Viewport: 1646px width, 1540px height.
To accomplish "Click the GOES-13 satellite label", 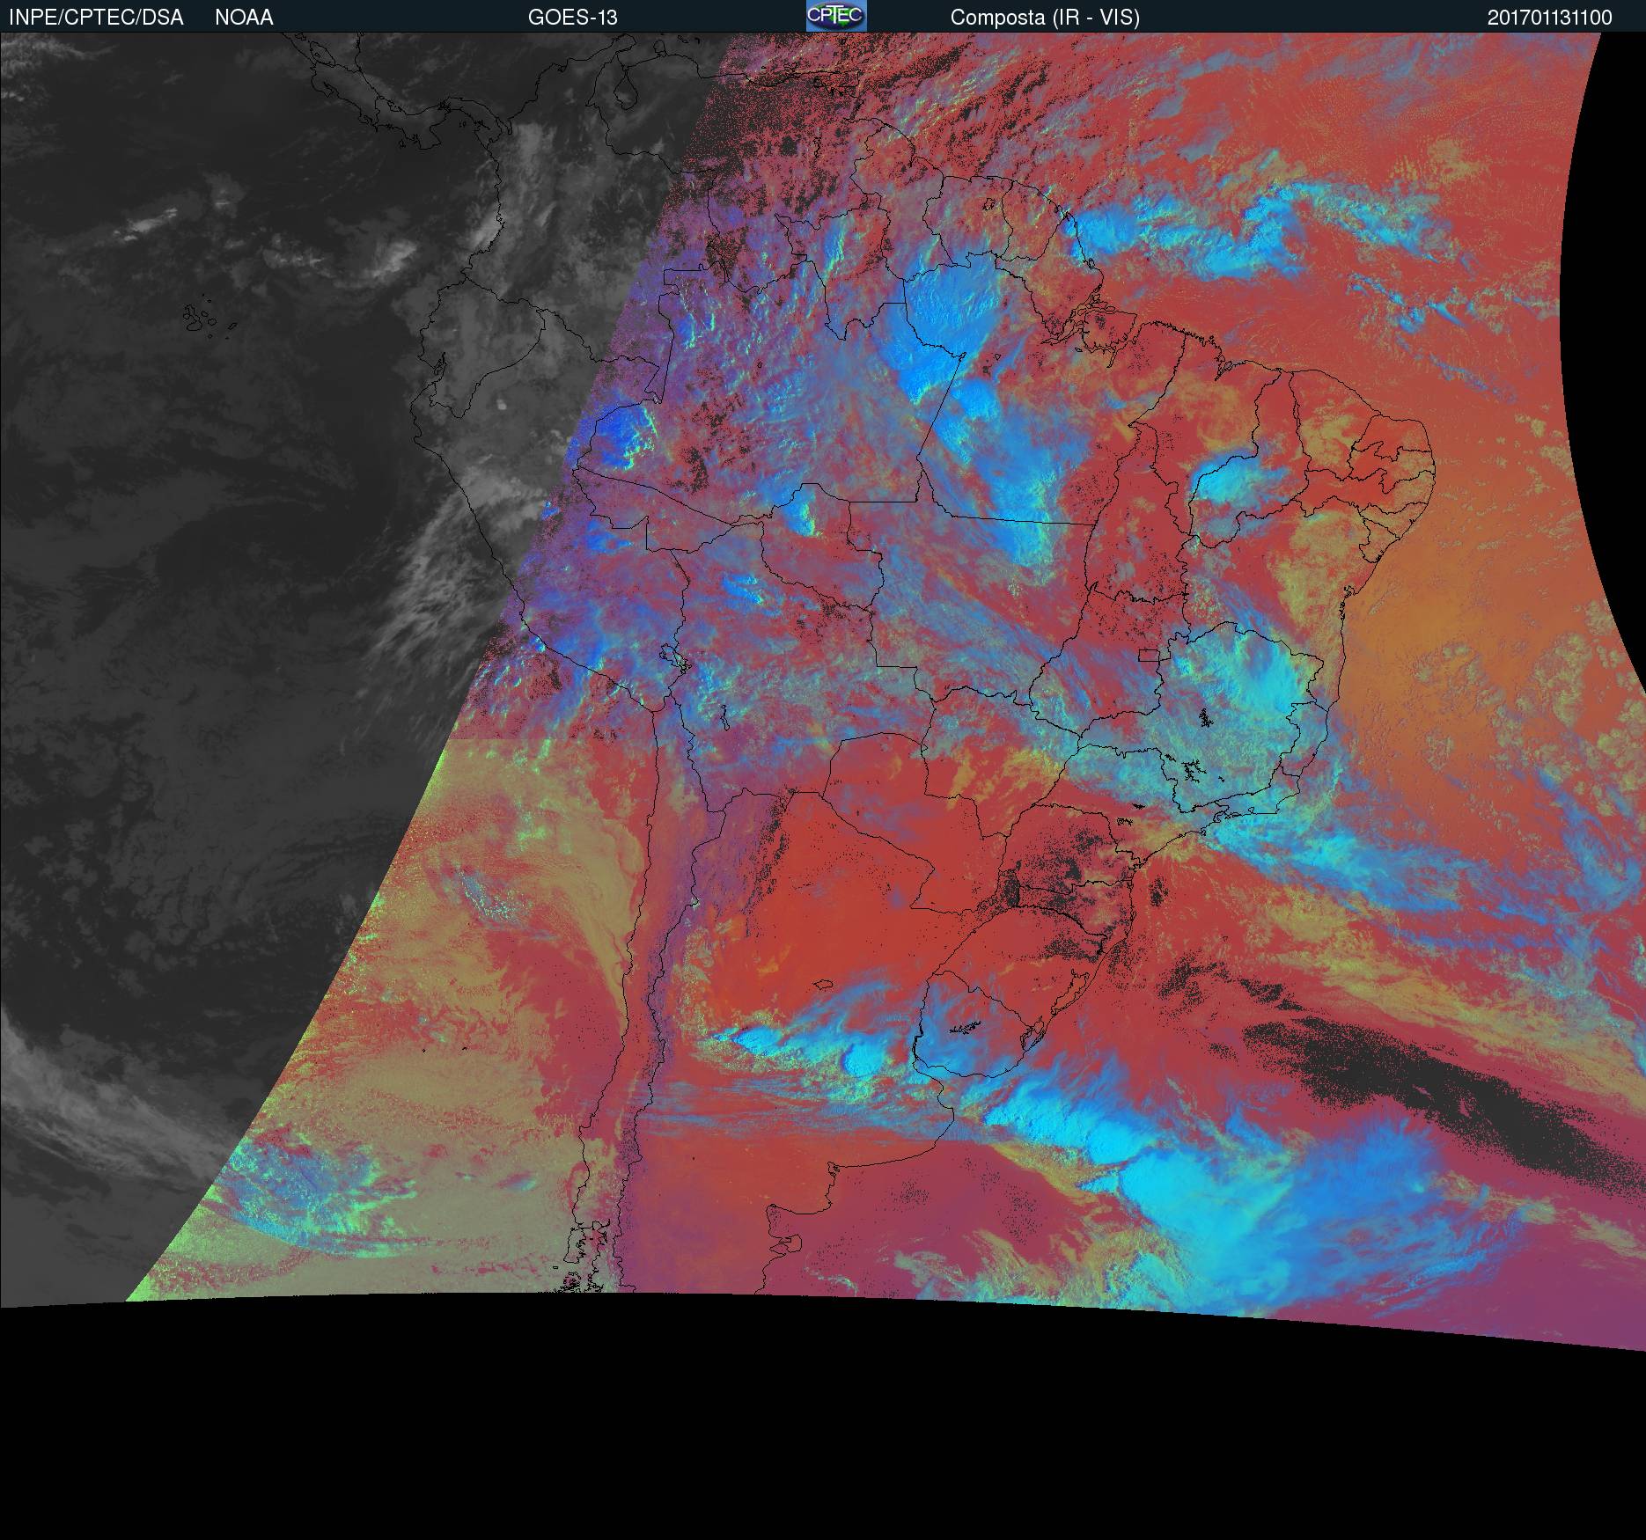I will click(572, 18).
